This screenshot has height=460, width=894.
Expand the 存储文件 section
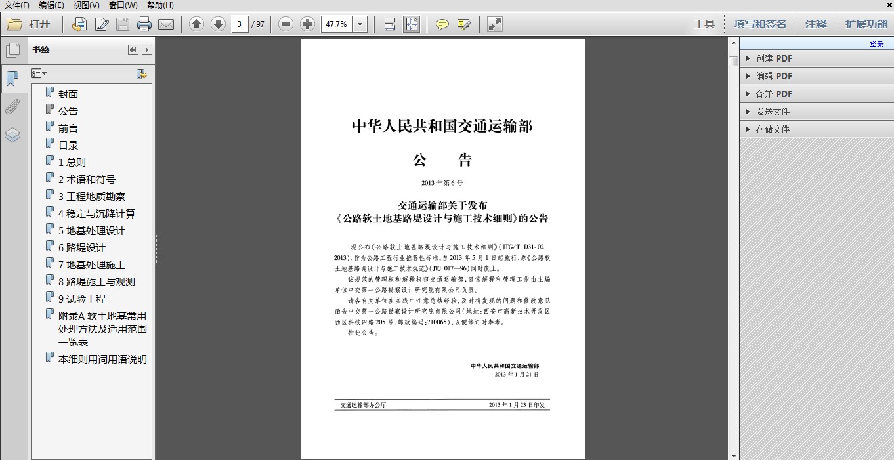(x=817, y=129)
